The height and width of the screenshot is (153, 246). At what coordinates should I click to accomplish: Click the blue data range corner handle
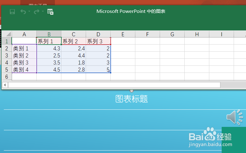tap(110, 73)
